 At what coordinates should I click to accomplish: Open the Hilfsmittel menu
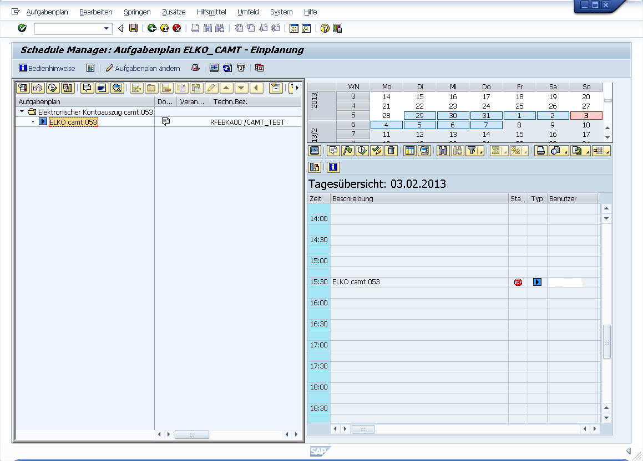point(211,12)
